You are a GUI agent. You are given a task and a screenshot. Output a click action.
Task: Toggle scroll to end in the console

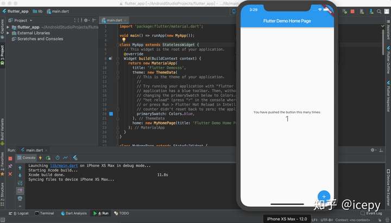(20, 191)
